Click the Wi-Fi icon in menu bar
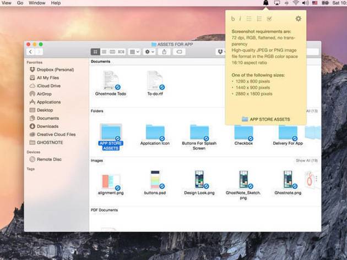The image size is (347, 260). (295, 3)
